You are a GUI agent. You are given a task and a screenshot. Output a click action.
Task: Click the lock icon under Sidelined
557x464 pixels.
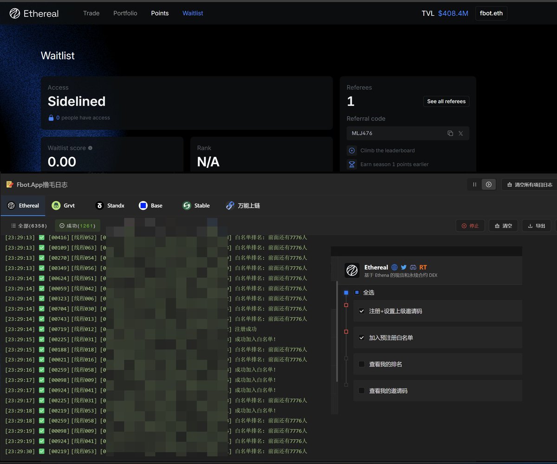(51, 118)
